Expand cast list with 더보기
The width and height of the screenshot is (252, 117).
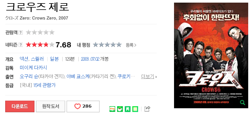click(149, 76)
